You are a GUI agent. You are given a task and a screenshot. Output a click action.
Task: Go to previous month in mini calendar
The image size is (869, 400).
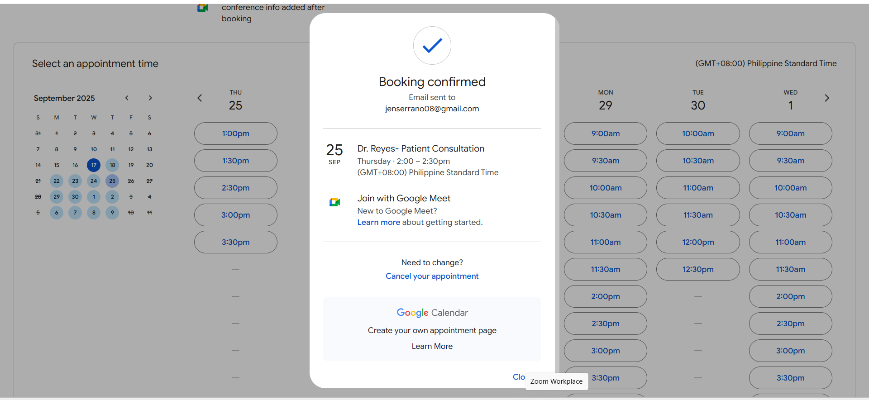127,98
